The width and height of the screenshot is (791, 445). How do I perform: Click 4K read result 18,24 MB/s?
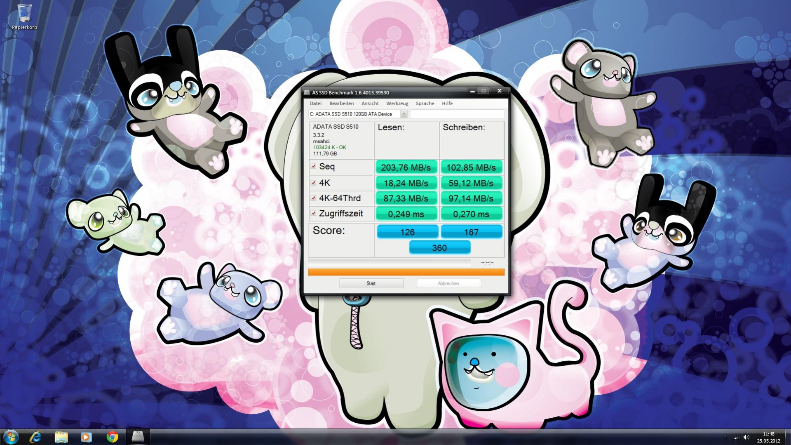tap(406, 183)
